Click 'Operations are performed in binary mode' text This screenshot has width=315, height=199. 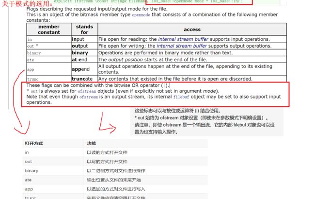click(x=165, y=53)
